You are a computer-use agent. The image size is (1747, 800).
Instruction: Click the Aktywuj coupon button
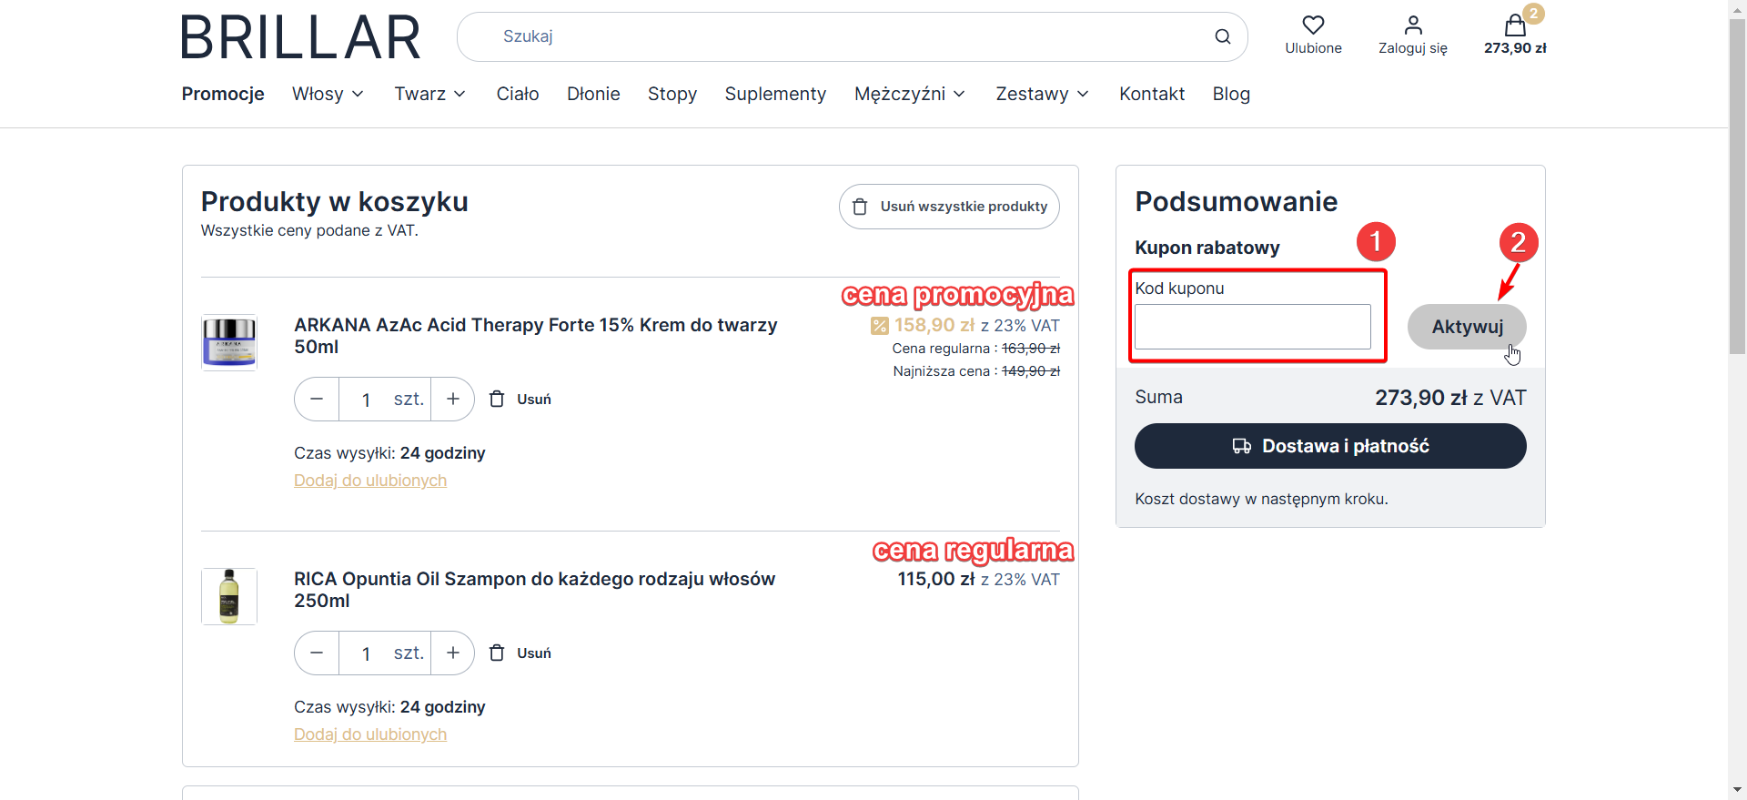click(1467, 327)
